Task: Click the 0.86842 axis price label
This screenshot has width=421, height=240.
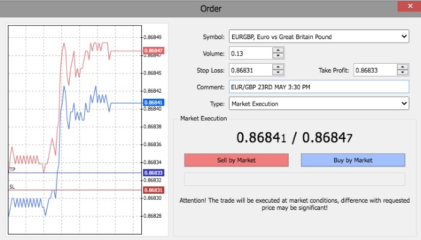Action: pos(153,91)
